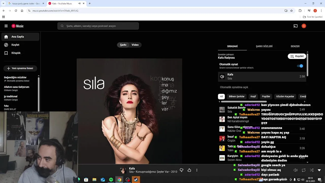Play Nilüfer Örer song thumbnail in queue

(222, 129)
